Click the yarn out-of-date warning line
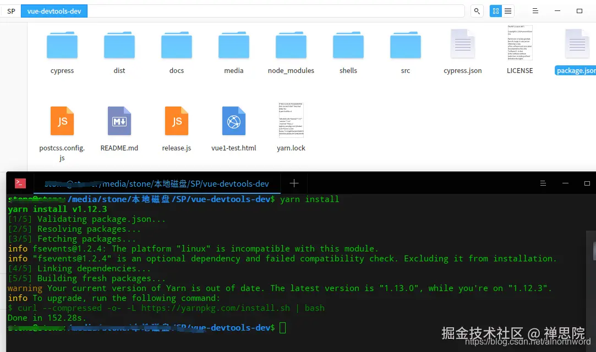 point(280,288)
